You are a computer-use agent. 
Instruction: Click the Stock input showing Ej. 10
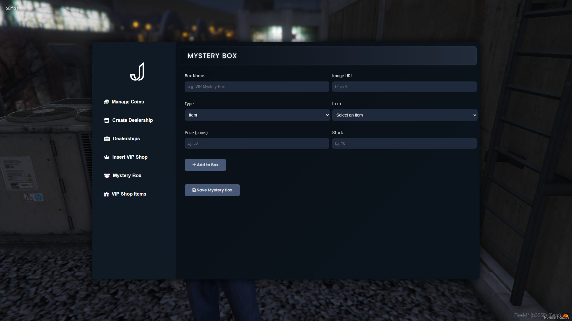(x=404, y=143)
